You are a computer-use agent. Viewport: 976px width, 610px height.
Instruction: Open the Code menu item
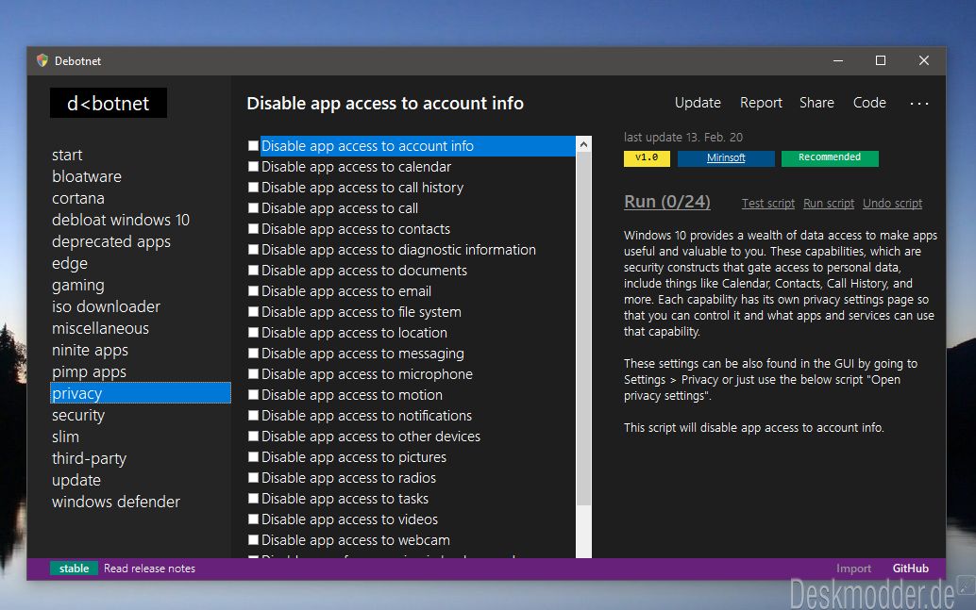point(869,103)
